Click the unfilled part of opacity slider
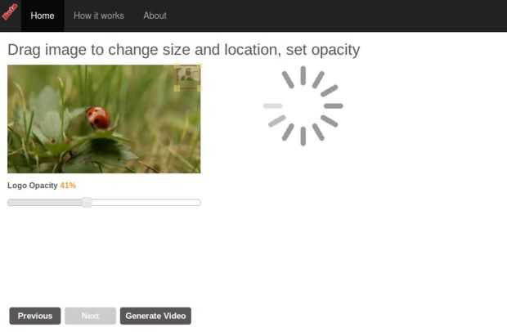 coord(146,203)
